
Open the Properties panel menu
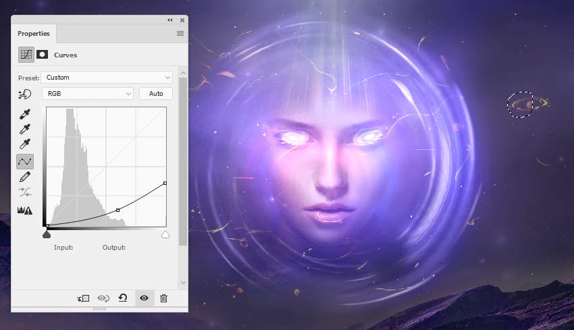pos(180,33)
